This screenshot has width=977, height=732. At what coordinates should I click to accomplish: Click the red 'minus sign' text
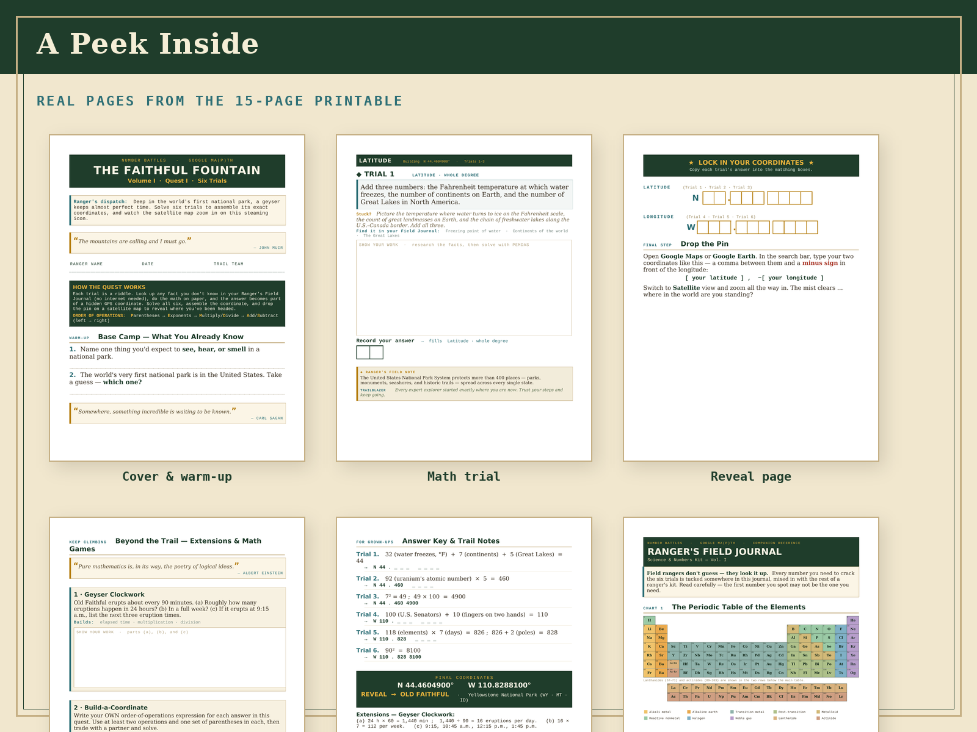(820, 263)
